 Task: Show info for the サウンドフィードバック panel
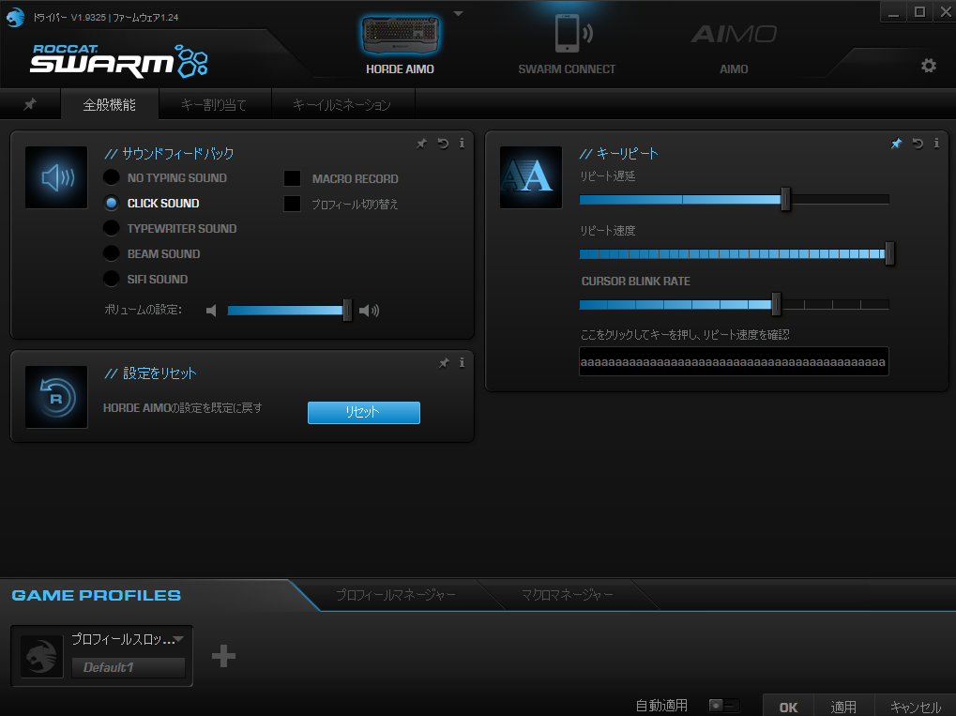(462, 144)
